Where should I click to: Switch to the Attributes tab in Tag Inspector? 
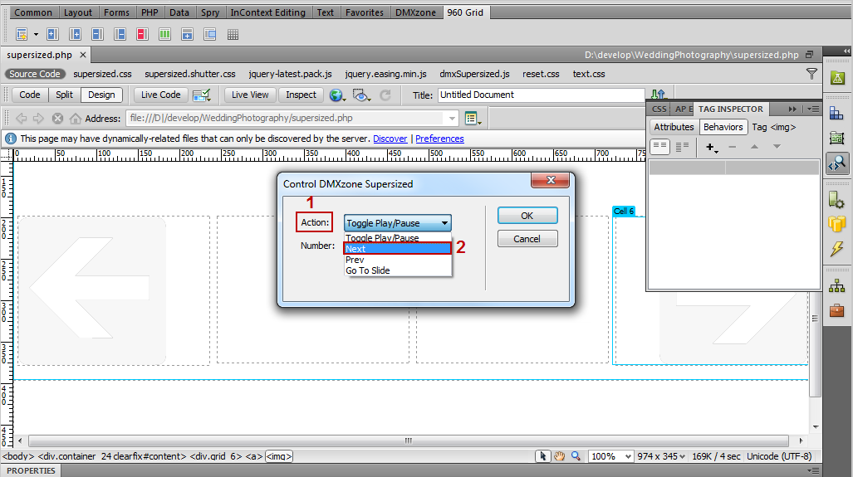674,127
